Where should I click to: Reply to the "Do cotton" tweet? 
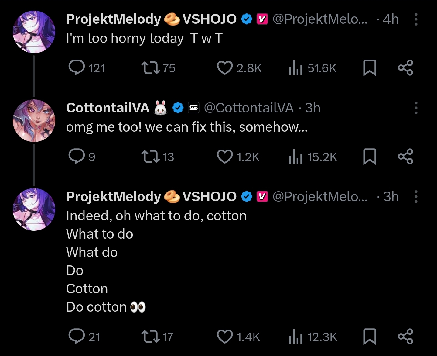(77, 337)
